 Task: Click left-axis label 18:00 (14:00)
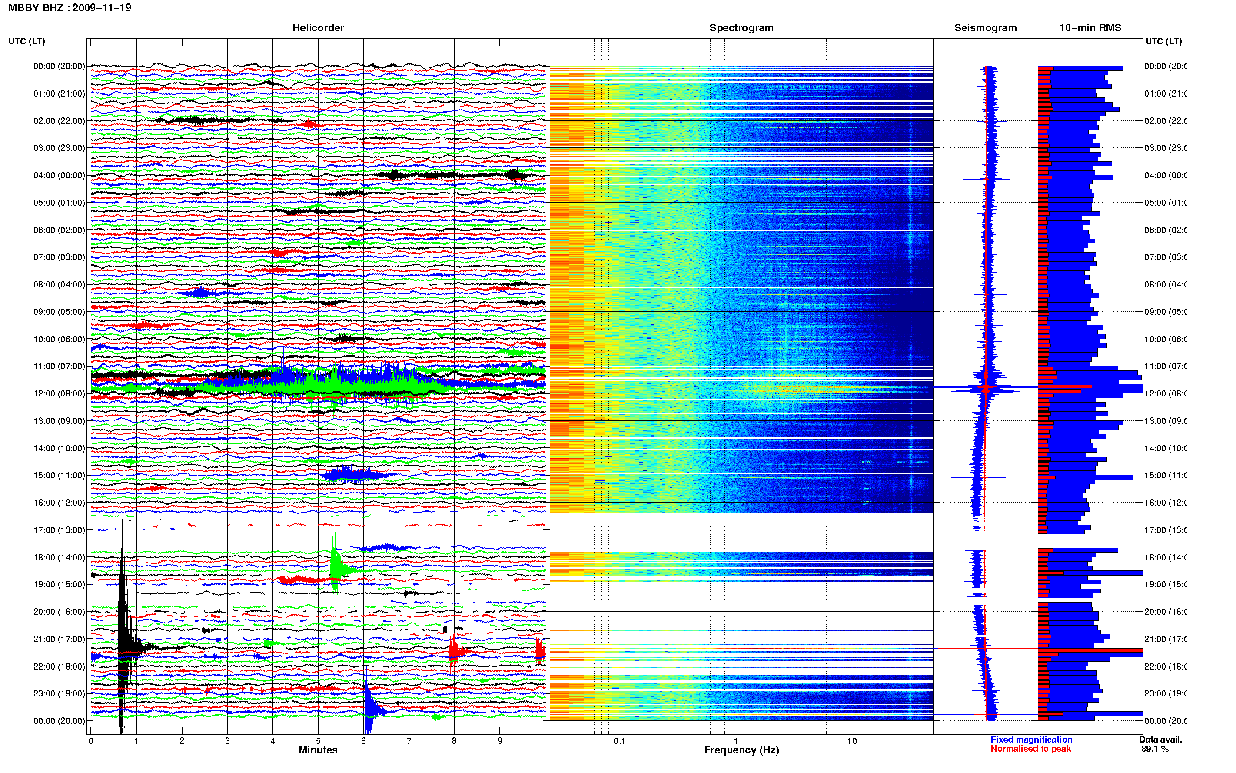(x=59, y=557)
